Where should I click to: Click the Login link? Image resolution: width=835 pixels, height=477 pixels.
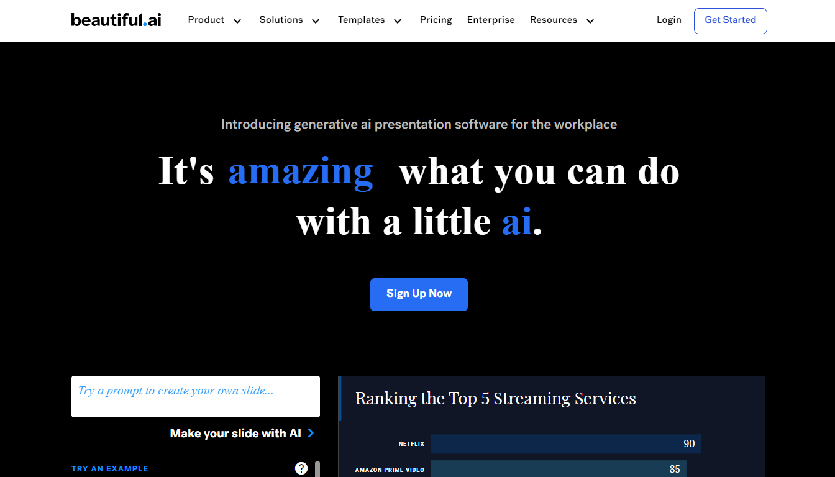668,20
